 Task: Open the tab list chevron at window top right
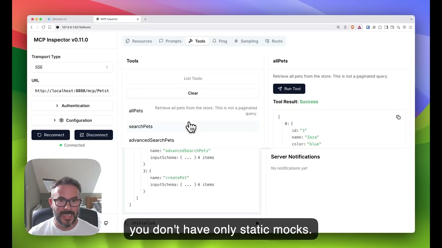(x=411, y=19)
